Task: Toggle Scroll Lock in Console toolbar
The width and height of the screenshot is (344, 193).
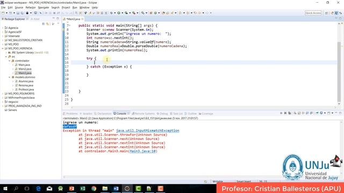Action: pos(299,113)
